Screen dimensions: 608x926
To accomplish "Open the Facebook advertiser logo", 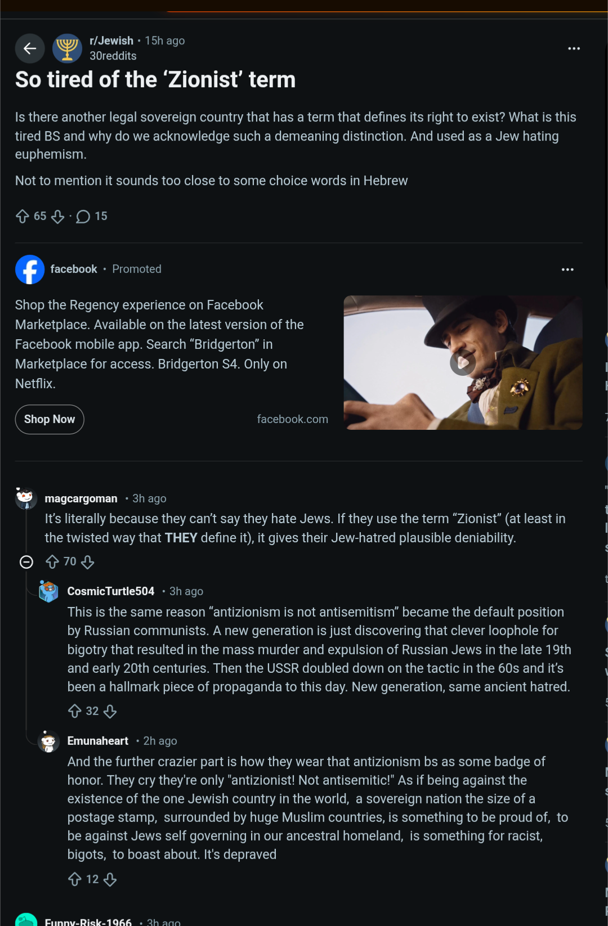I will tap(30, 269).
